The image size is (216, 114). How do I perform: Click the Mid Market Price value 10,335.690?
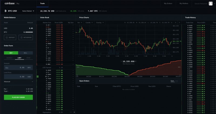coord(129,61)
